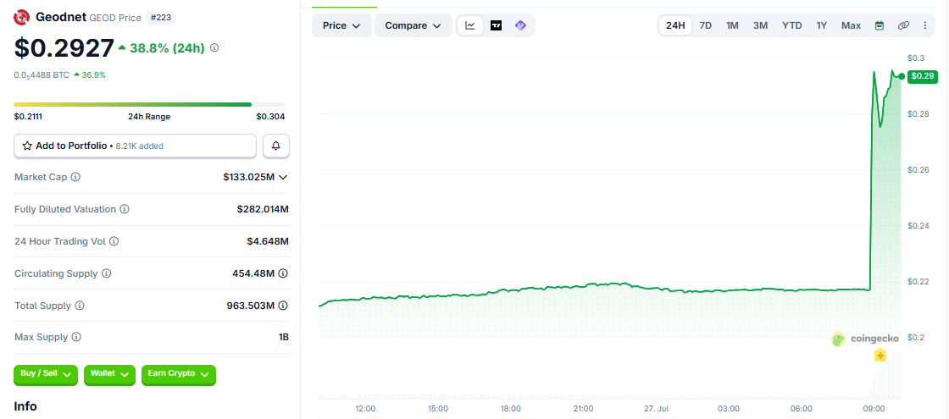Image resolution: width=949 pixels, height=419 pixels.
Task: Show Max Supply info tooltip icon
Action: tap(75, 337)
